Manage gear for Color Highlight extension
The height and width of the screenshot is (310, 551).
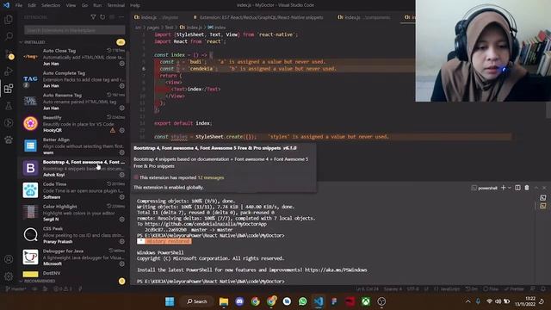(x=122, y=220)
